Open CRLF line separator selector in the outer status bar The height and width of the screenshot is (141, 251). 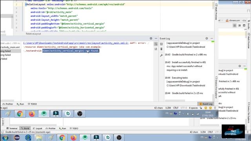tap(210, 132)
